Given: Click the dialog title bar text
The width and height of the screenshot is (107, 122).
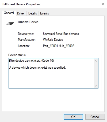Looking at the screenshot, I should (x=21, y=4).
